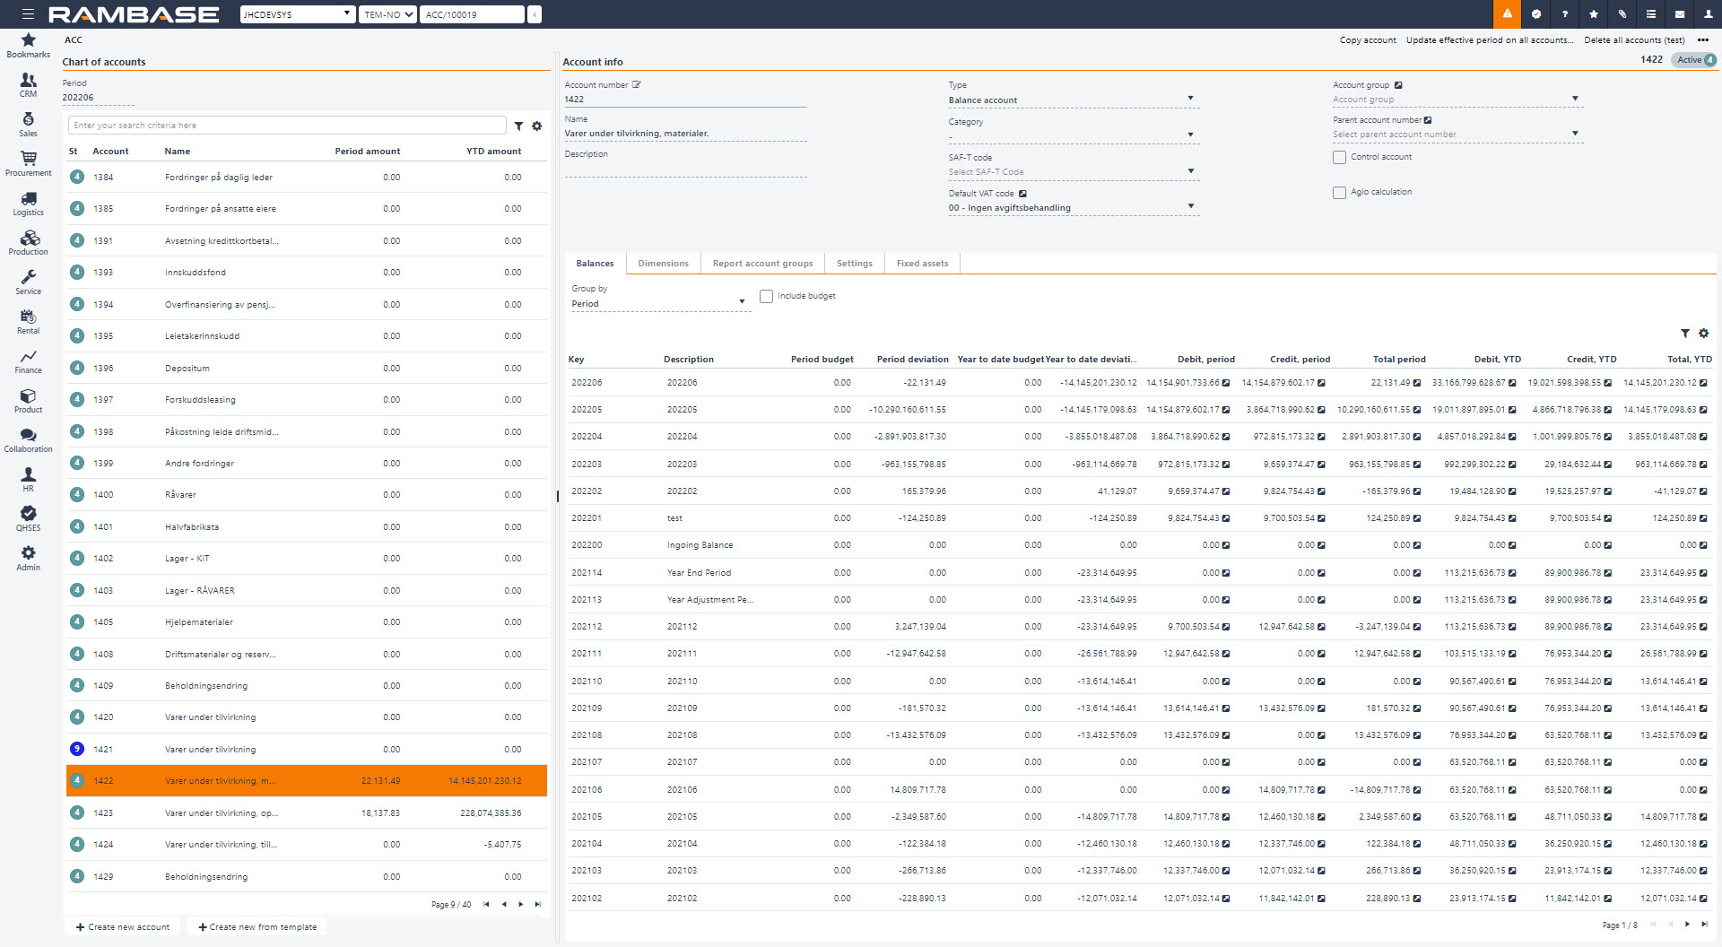The image size is (1722, 947).
Task: Open Account group link icon
Action: [x=1398, y=85]
